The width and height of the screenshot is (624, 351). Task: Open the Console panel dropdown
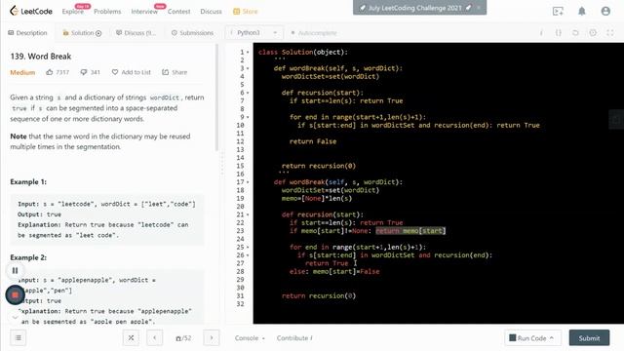click(x=250, y=338)
